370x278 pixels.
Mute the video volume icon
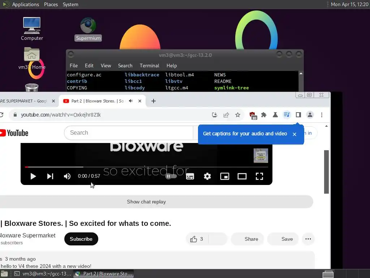coord(67,176)
